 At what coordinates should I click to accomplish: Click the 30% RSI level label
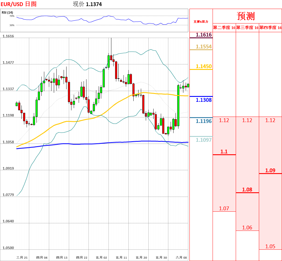(12, 25)
